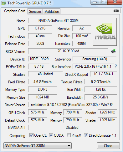This screenshot has width=123, height=152.
Task: Toggle the CUDA checkbox
Action: click(x=51, y=135)
